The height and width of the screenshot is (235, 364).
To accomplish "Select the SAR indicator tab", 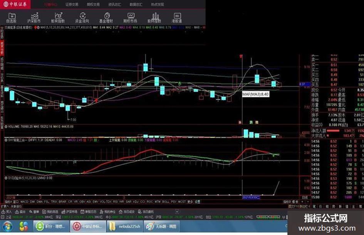I will tap(129, 202).
